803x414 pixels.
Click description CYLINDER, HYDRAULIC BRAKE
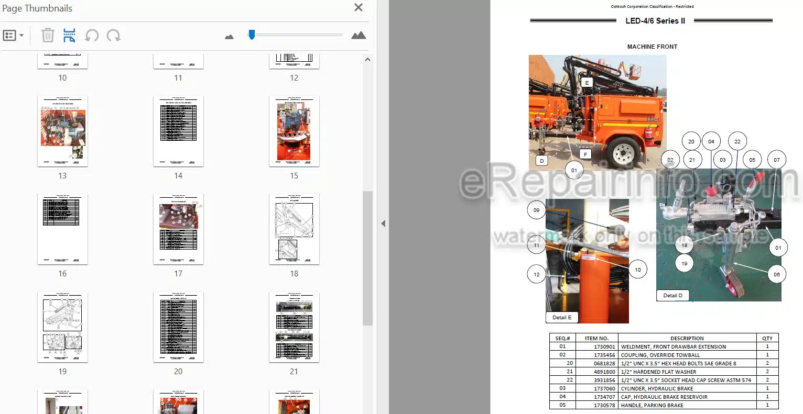657,388
